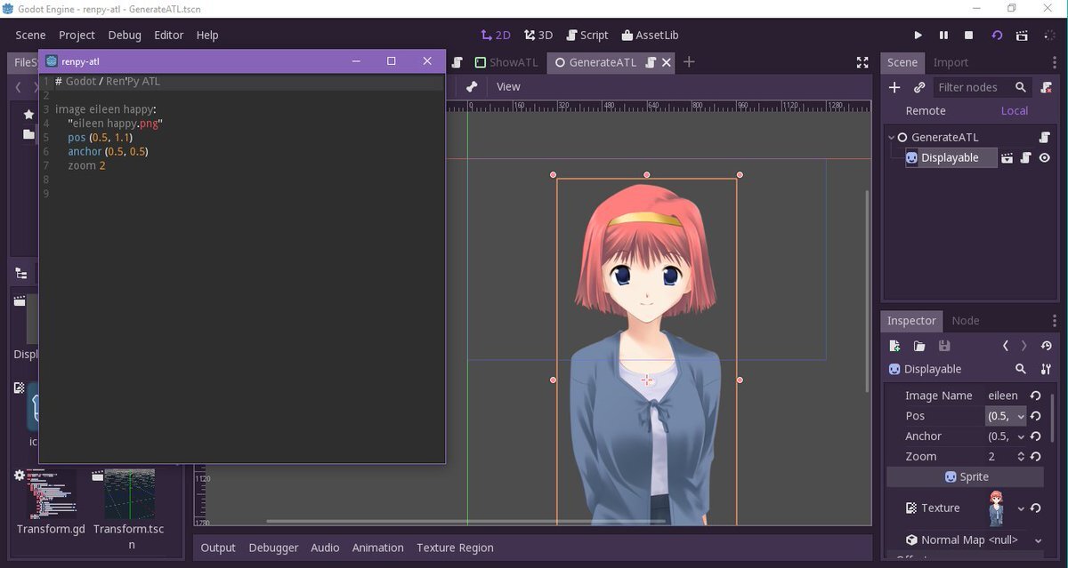Viewport: 1068px width, 568px height.
Task: Open the script attached to Displayable node
Action: tap(1025, 157)
